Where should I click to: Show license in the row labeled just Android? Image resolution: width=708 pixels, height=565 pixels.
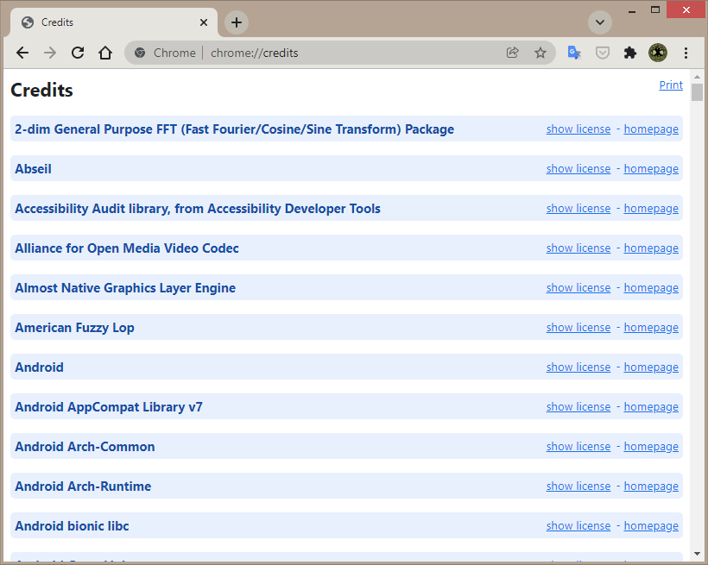[x=578, y=367]
